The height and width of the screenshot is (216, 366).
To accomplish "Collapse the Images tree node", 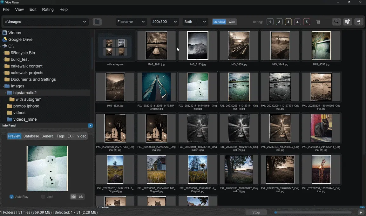I will (x=3, y=86).
